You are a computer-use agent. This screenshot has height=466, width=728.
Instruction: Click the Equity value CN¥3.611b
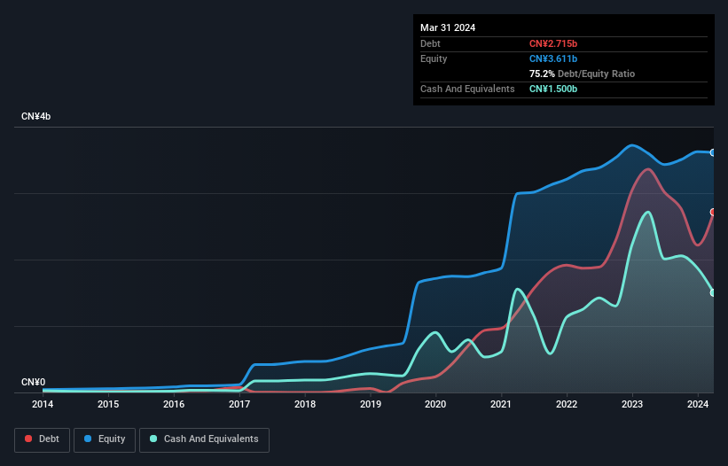pos(553,58)
